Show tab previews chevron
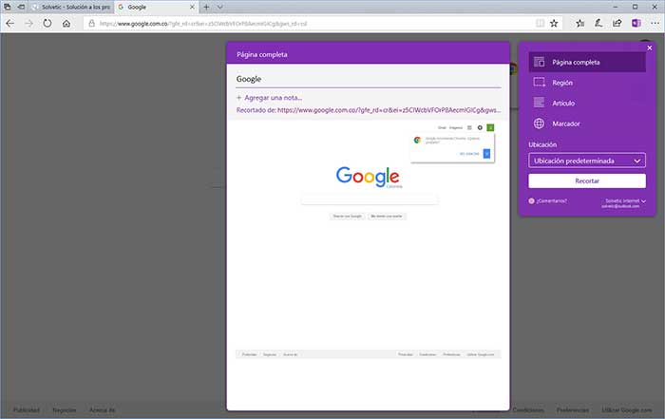This screenshot has width=665, height=419. (x=220, y=7)
